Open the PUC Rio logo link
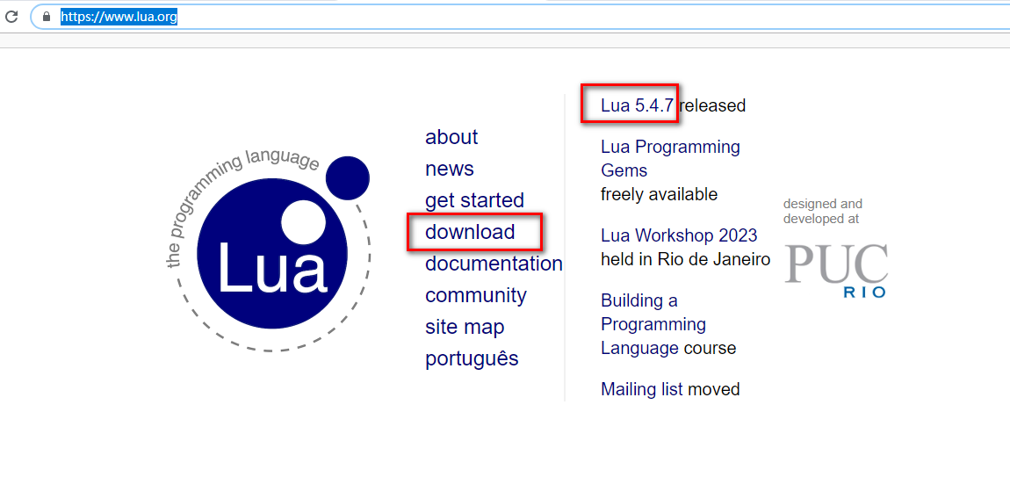The image size is (1010, 477). [836, 271]
